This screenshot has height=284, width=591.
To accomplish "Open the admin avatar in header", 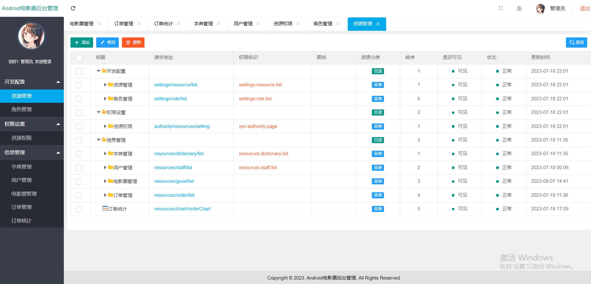I will 541,9.
